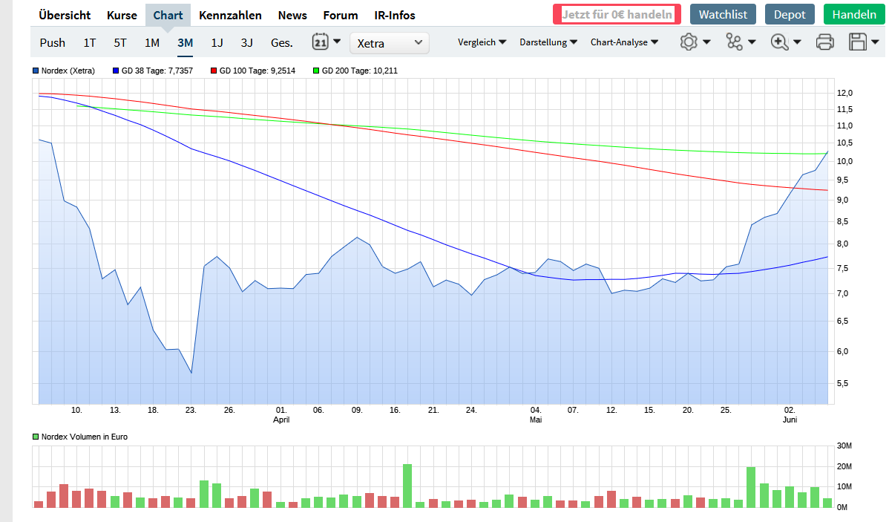Expand the arrow beside save icon
This screenshot has width=889, height=522.
point(875,42)
